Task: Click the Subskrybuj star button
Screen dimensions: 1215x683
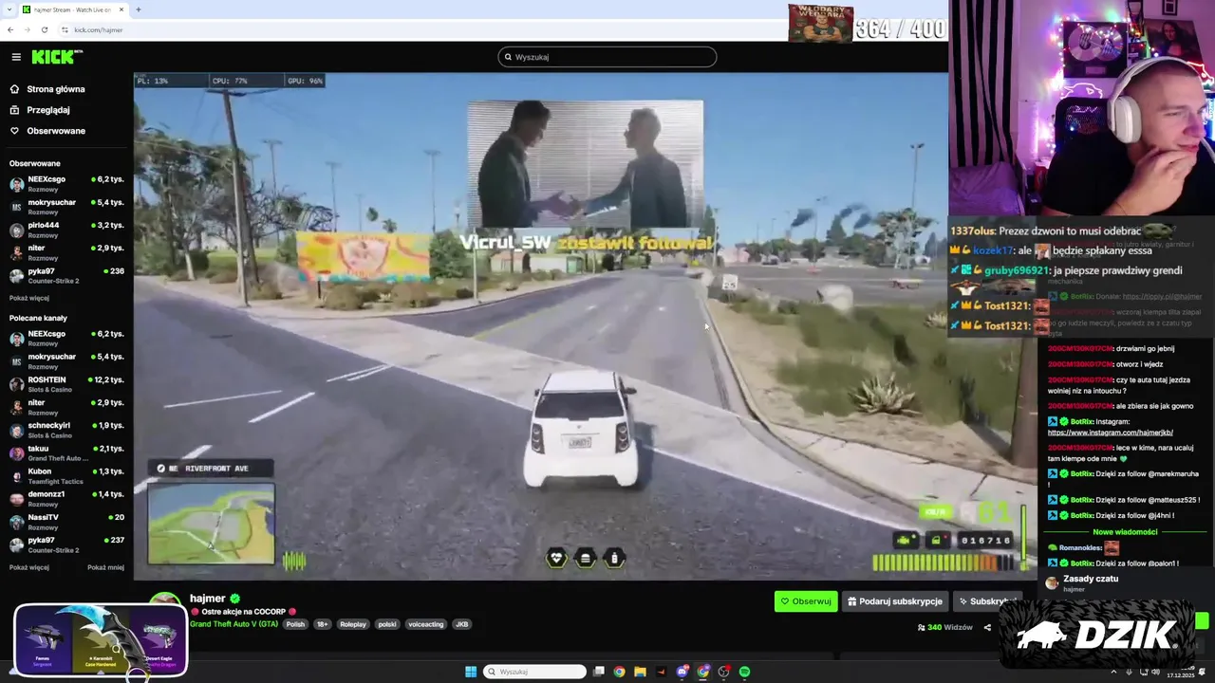Action: 985,601
